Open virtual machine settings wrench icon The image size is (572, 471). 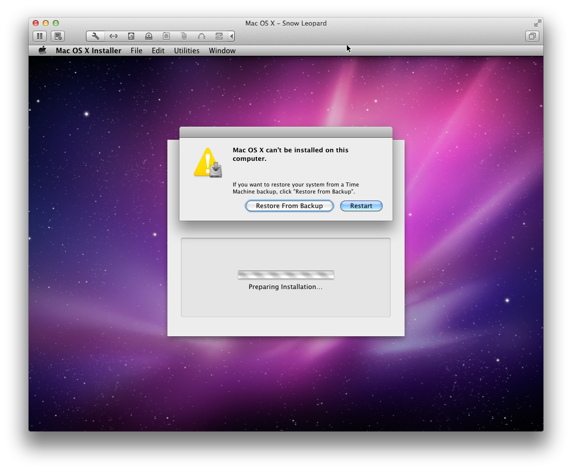96,36
